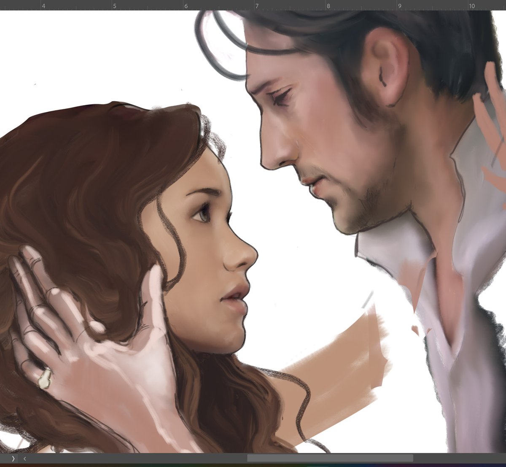Viewport: 506px width, 467px height.
Task: Click ruler mark 8 on the top ruler
Action: pos(328,6)
